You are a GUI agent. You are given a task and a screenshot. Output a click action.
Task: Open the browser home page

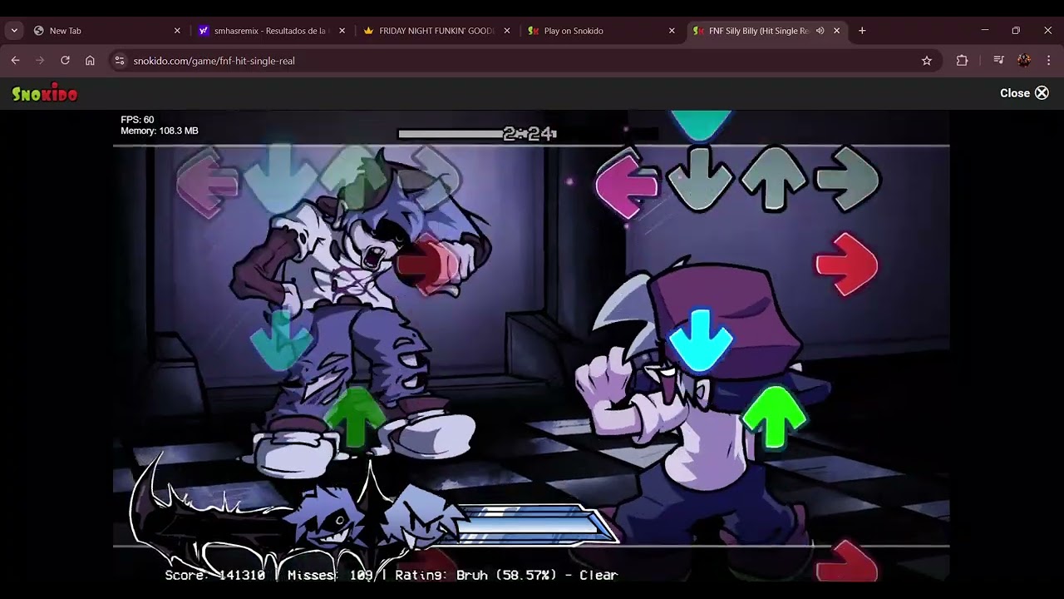tap(90, 61)
